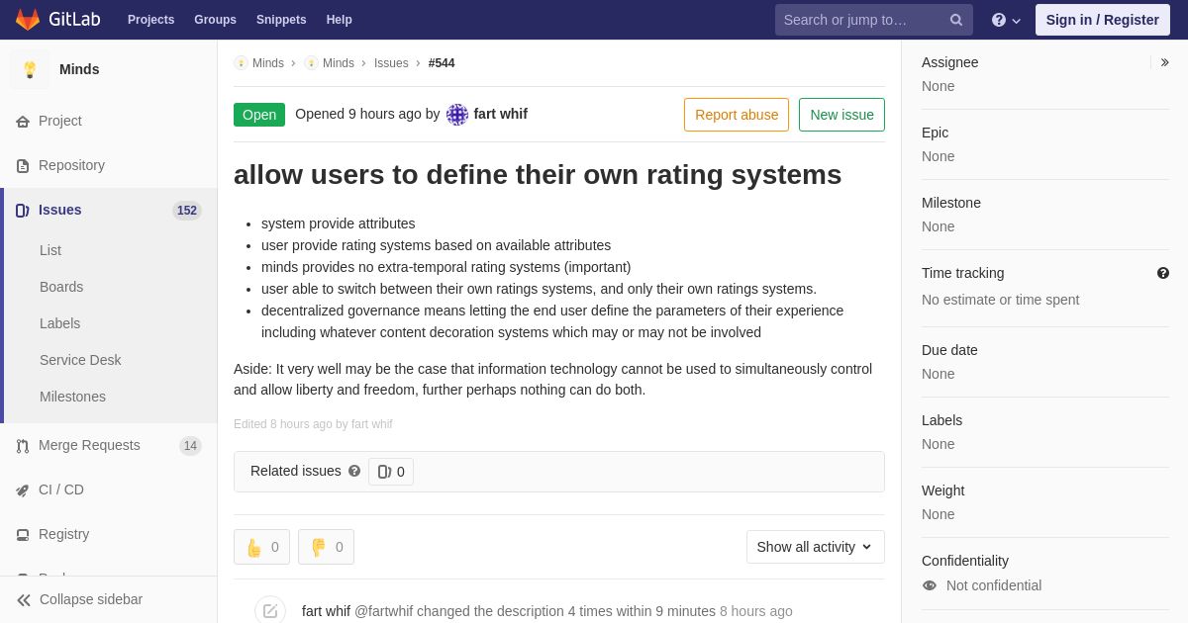The width and height of the screenshot is (1188, 623).
Task: Click the Not confidential status text
Action: coord(994,585)
